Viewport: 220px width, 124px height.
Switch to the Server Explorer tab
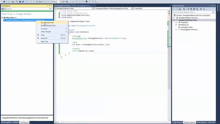(6, 123)
